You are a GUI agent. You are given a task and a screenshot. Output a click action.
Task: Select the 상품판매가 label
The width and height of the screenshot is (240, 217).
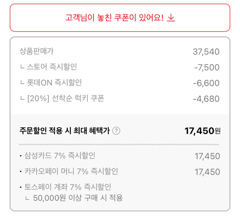[37, 51]
